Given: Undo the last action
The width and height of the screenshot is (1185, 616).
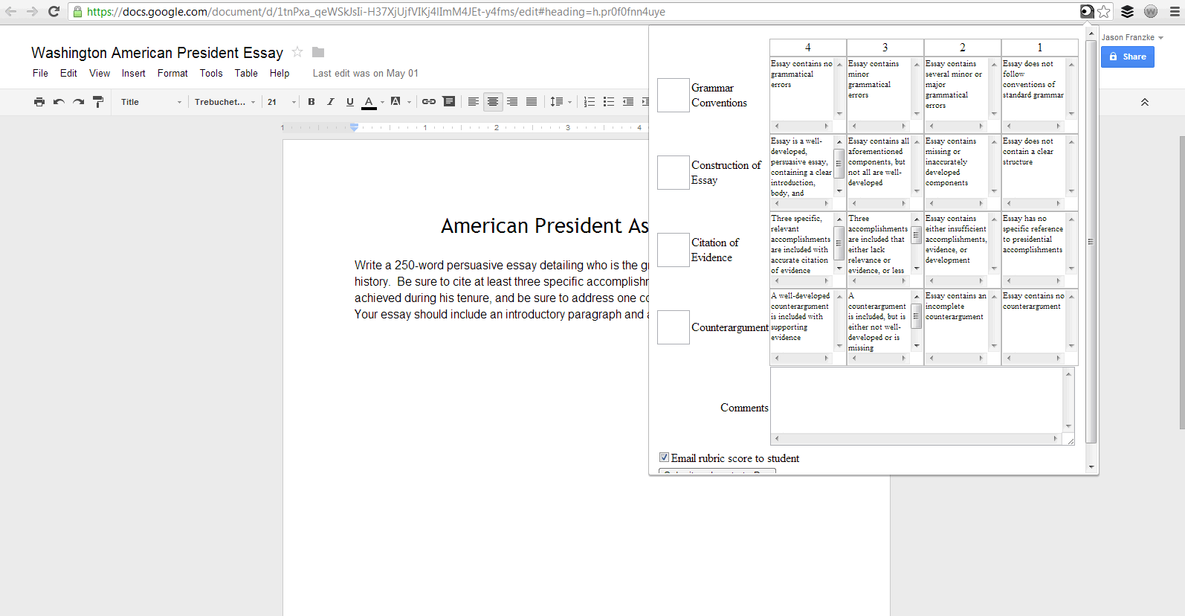Looking at the screenshot, I should (x=59, y=102).
